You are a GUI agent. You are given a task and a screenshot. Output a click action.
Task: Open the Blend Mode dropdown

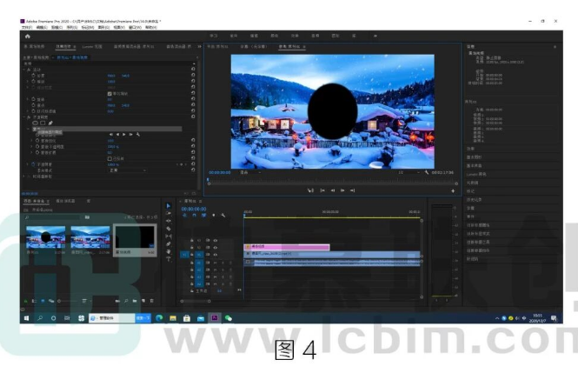[127, 170]
